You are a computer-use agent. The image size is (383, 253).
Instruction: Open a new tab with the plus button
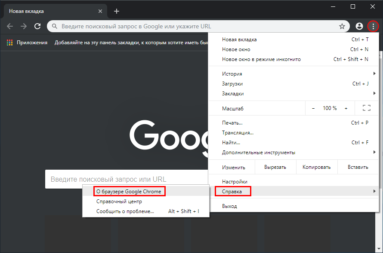pyautogui.click(x=116, y=11)
